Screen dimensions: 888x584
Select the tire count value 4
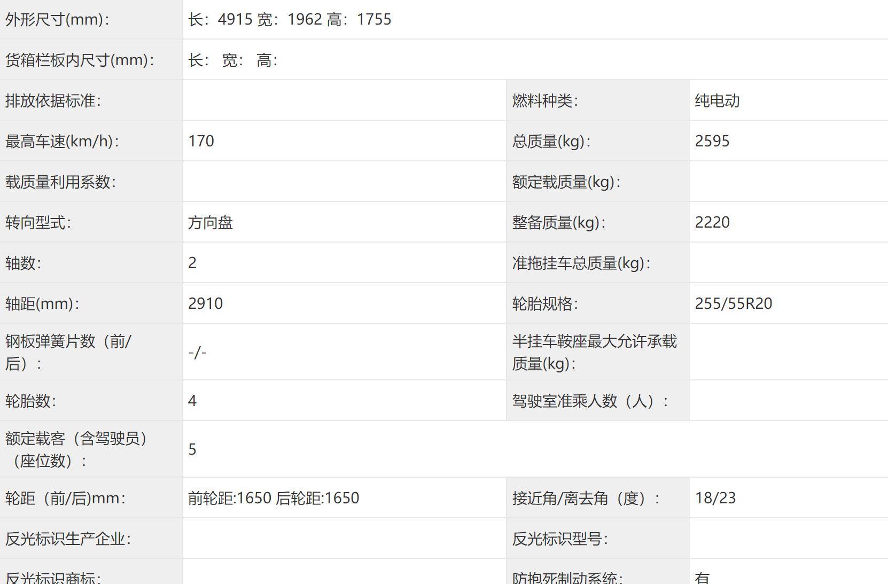193,401
